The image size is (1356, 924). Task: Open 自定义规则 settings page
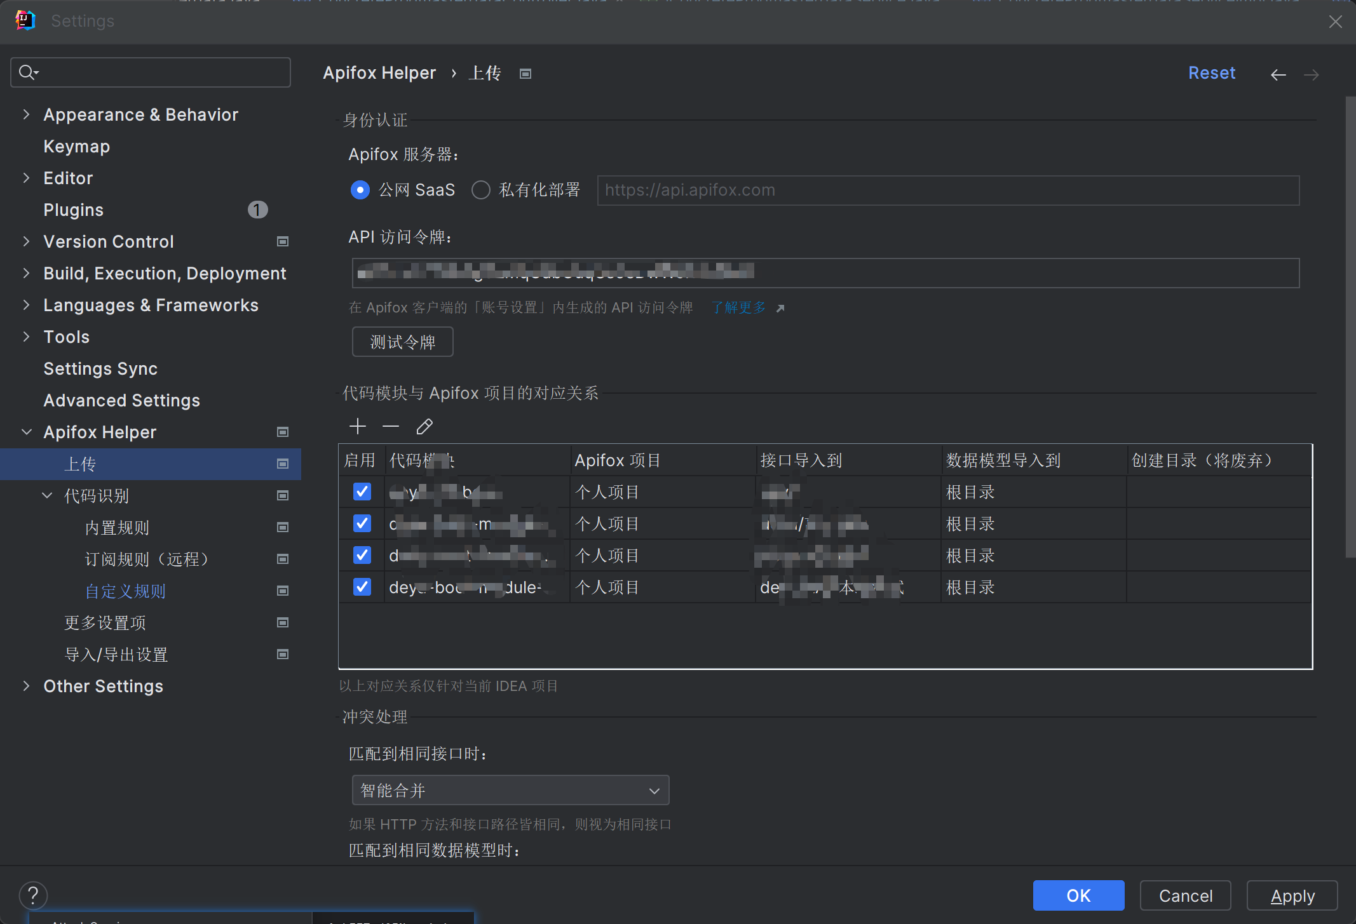[125, 591]
